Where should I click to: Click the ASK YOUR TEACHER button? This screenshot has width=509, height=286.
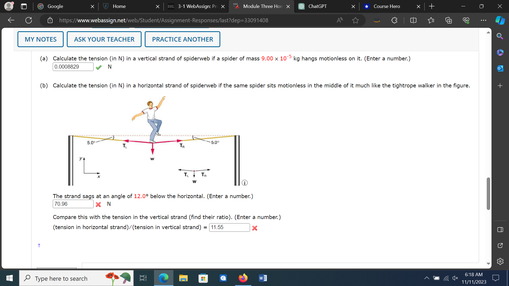104,39
